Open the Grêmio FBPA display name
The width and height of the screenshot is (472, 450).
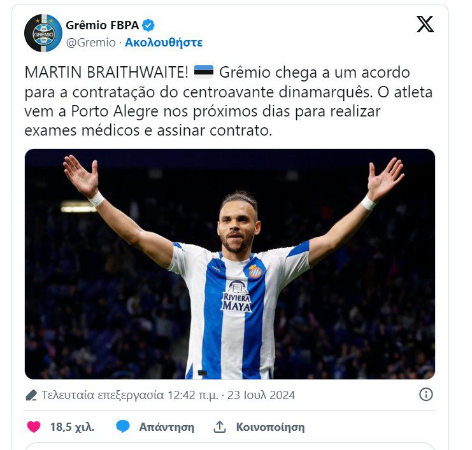pos(103,25)
